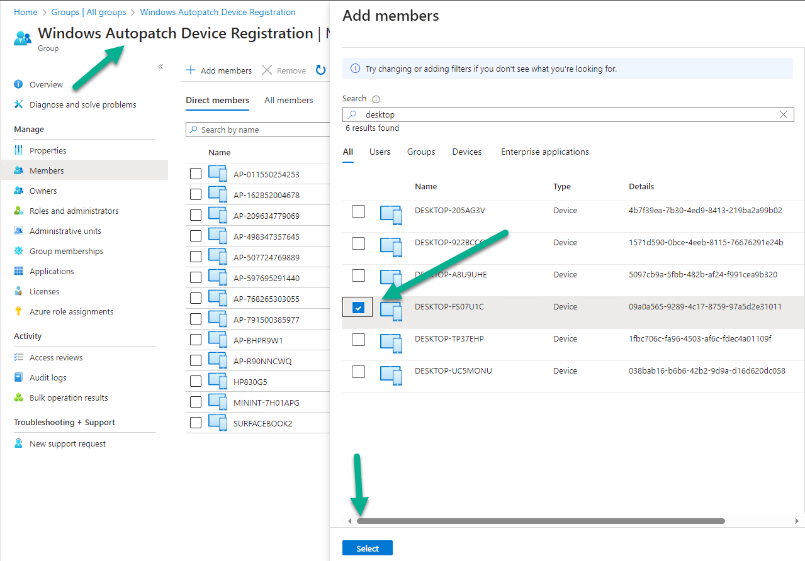Switch to the Devices filter tab
The width and height of the screenshot is (805, 561).
coord(467,152)
